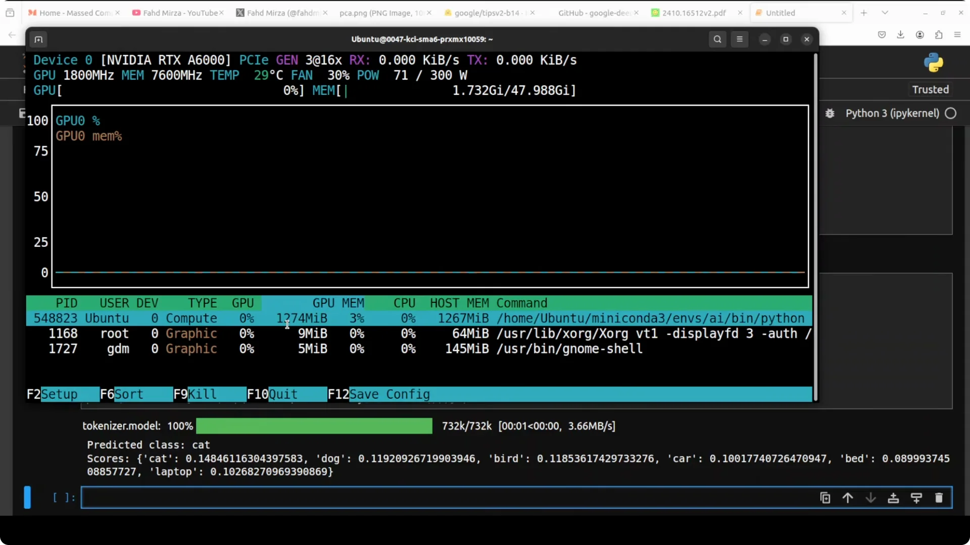Open terminal hamburger menu

[740, 39]
